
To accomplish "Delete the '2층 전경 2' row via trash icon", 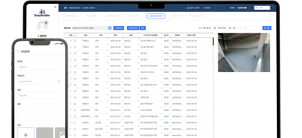I will [71, 78].
